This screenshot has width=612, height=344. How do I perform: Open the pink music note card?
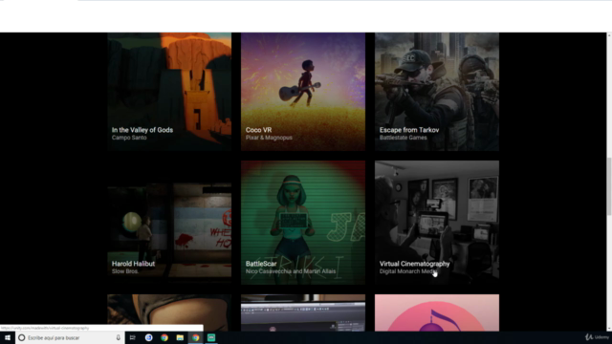pyautogui.click(x=437, y=312)
